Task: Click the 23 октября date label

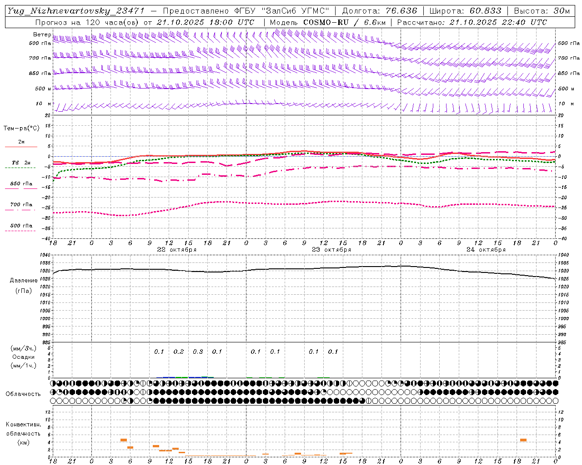Action: coord(331,250)
